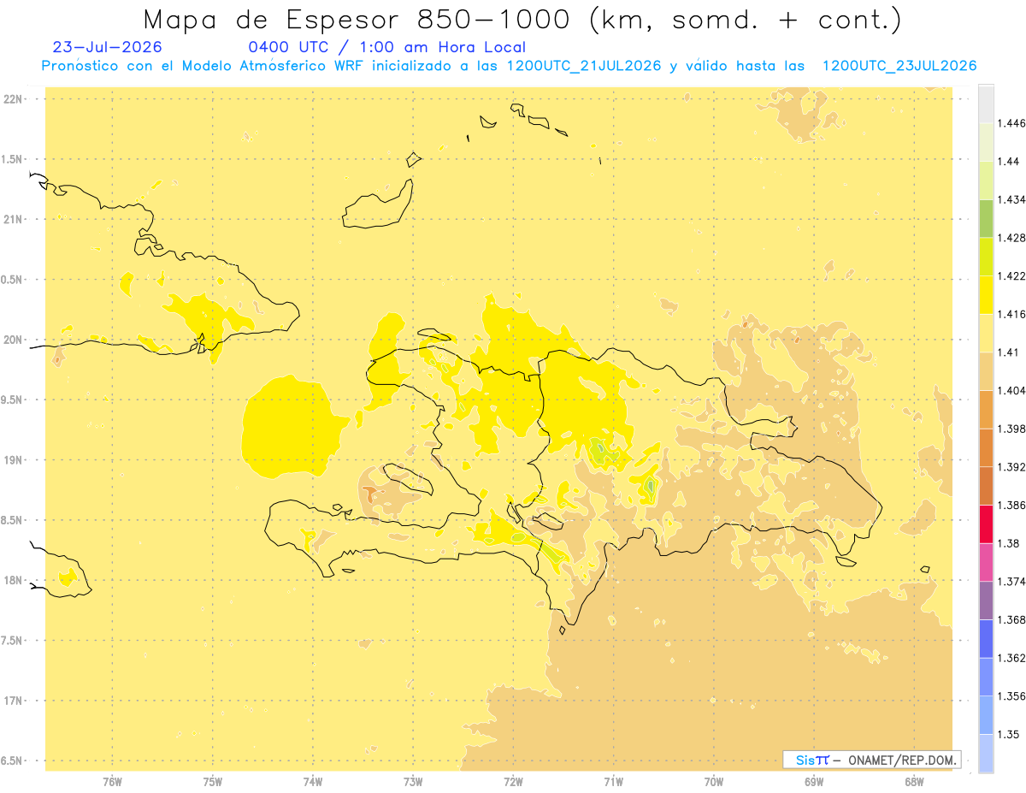This screenshot has width=1026, height=793.
Task: Click the longitude axis label 72W
Action: [514, 782]
